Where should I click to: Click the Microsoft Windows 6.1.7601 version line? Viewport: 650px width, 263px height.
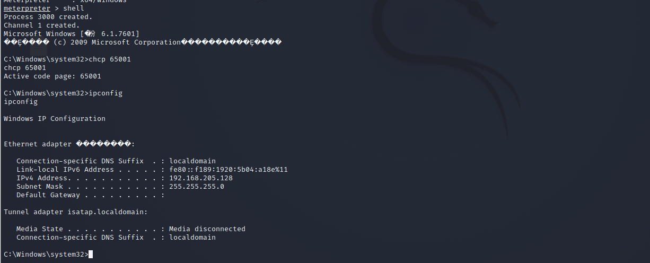[72, 34]
